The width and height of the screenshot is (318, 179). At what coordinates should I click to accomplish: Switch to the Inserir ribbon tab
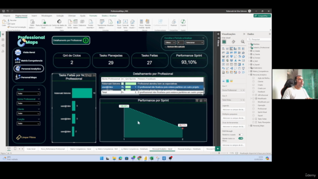click(34, 15)
